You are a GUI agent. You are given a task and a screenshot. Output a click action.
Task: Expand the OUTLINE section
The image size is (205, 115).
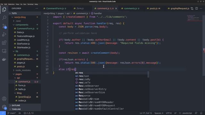click(25, 105)
